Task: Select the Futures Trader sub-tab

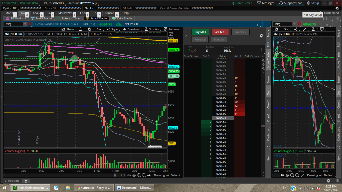Action: [x=69, y=18]
